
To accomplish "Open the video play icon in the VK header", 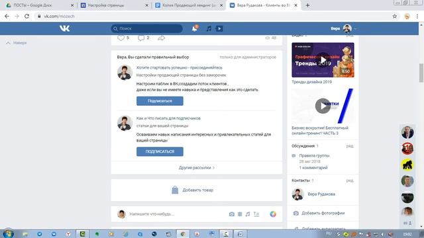I will pos(219,28).
